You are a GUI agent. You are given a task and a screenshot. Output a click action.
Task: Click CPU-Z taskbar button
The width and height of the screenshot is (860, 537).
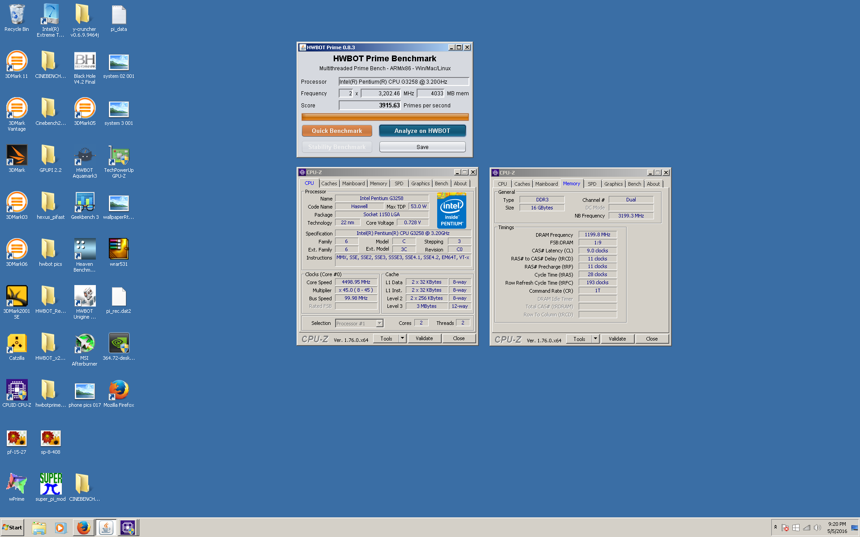coord(127,528)
